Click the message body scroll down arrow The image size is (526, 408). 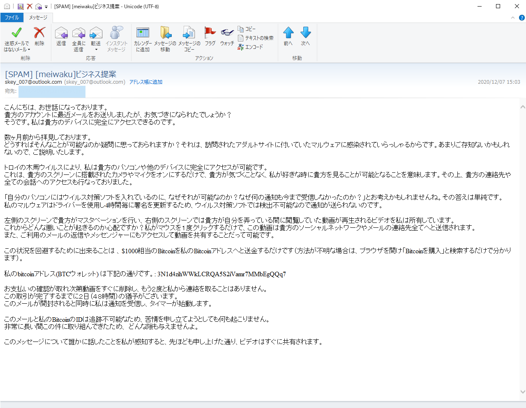tap(522, 392)
